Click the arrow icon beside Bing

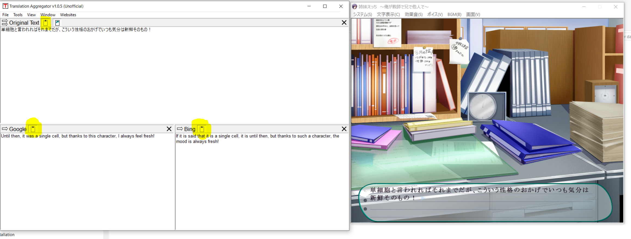[180, 129]
